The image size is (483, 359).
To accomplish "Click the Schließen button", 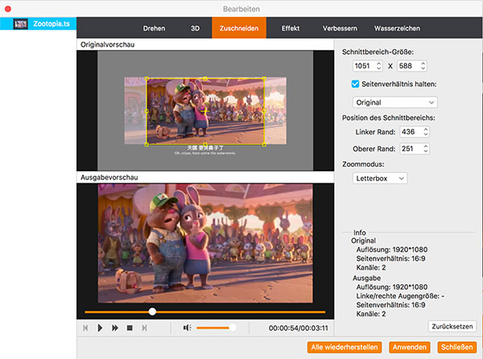I will click(456, 347).
